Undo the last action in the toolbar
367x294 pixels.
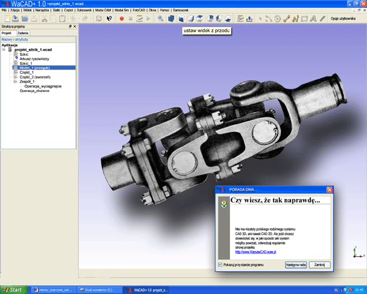point(73,18)
